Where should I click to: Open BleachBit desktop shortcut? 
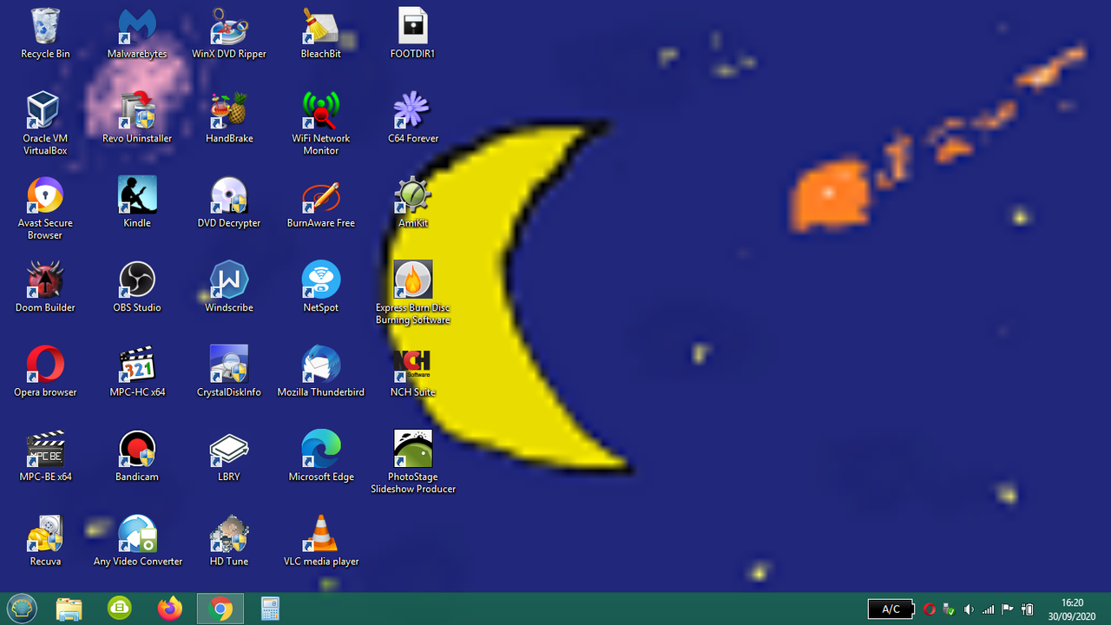(321, 26)
